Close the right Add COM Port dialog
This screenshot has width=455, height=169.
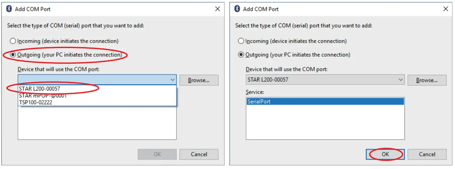(x=446, y=9)
